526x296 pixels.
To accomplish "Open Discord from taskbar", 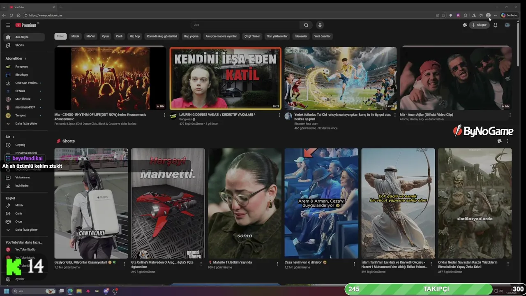I will point(106,291).
